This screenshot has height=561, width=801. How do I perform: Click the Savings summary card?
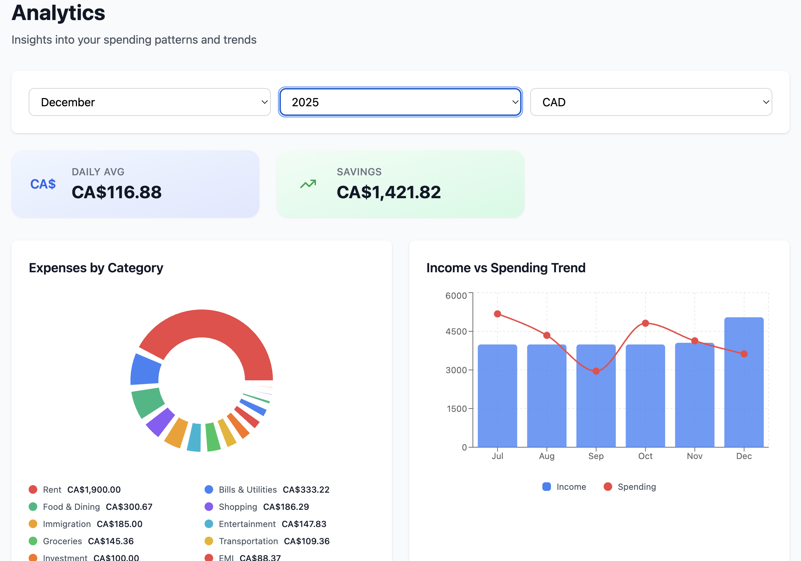[400, 184]
